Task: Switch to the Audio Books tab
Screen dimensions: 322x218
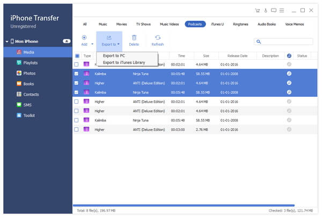Action: 267,24
